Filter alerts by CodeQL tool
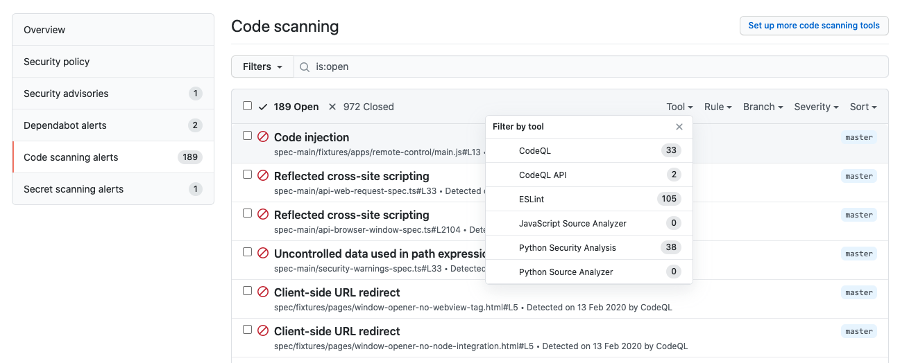The image size is (900, 363). point(589,150)
